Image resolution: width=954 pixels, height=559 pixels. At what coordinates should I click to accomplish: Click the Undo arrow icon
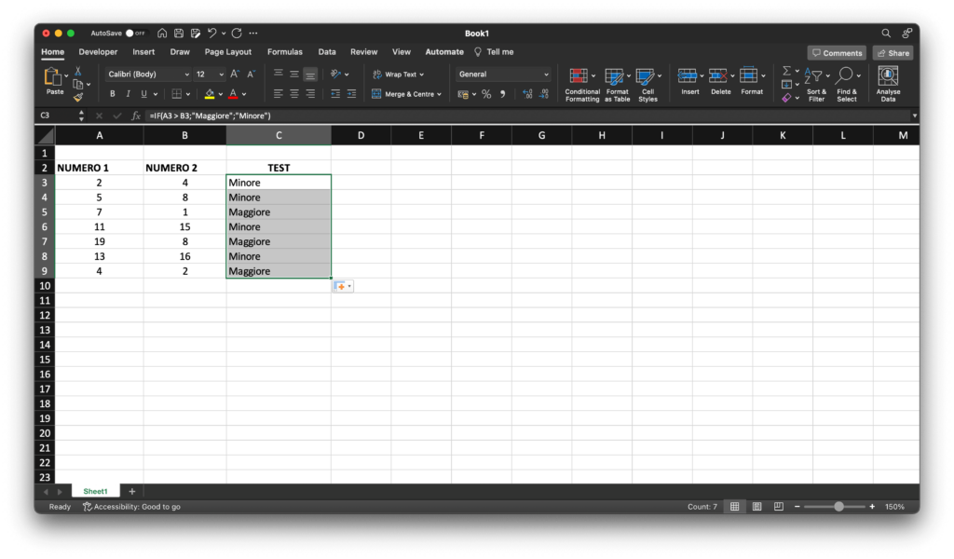click(x=211, y=34)
